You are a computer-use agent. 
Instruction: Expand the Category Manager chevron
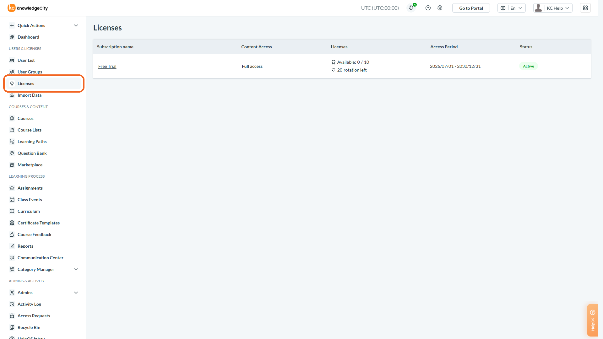click(x=76, y=269)
